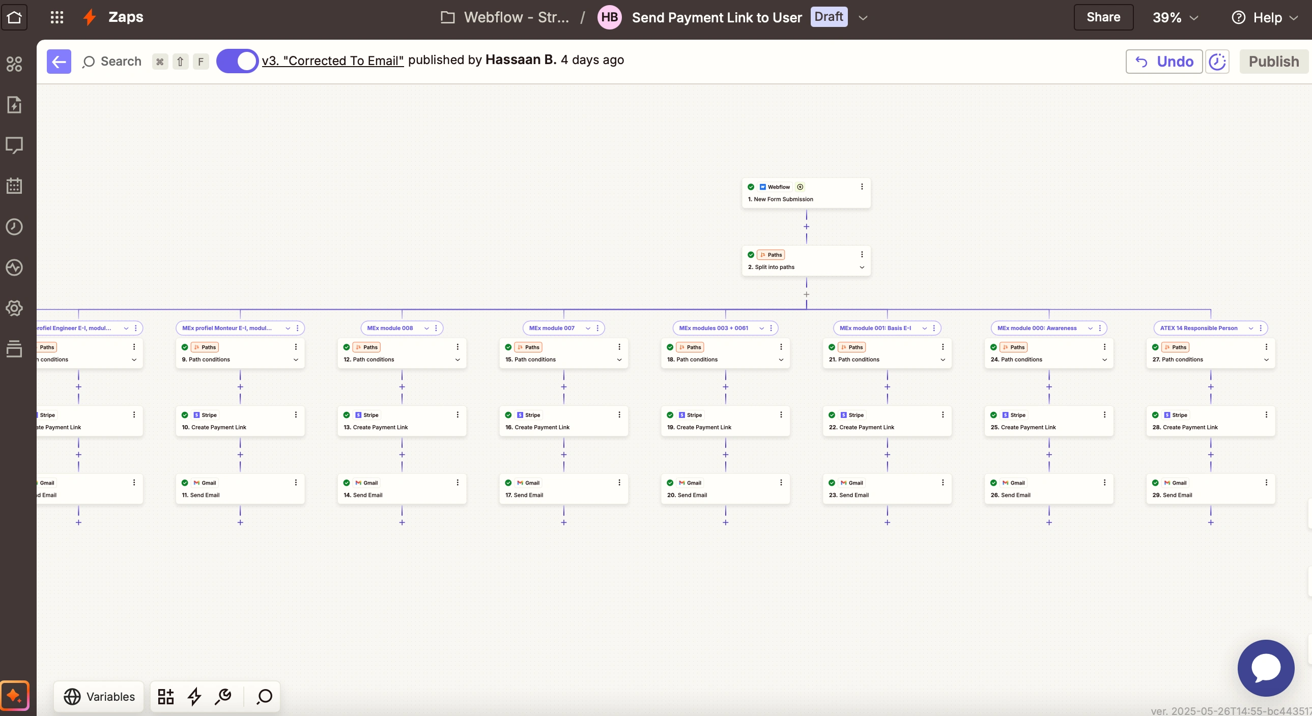The width and height of the screenshot is (1312, 716).
Task: Click the back arrow button
Action: [x=59, y=62]
